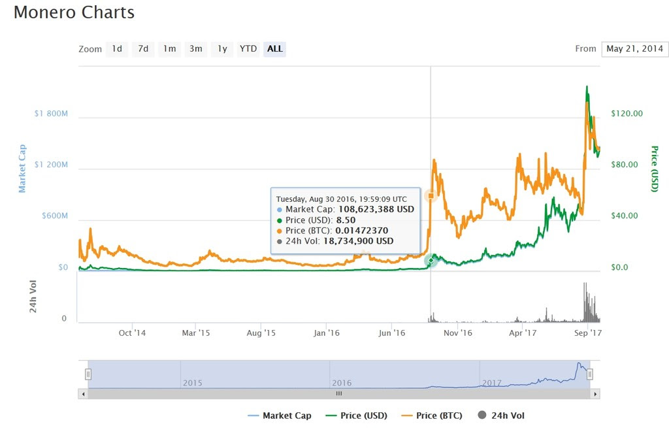Click the Oct '14 axis label
Image resolution: width=669 pixels, height=428 pixels.
132,333
